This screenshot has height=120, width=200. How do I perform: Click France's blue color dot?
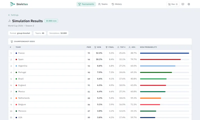pyautogui.click(x=16, y=53)
